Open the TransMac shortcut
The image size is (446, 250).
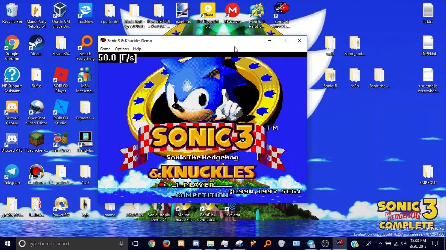coord(85,143)
